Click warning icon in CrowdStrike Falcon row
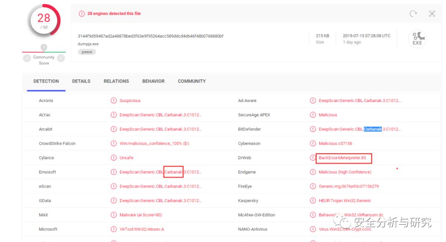Image resolution: width=446 pixels, height=242 pixels. [x=114, y=143]
